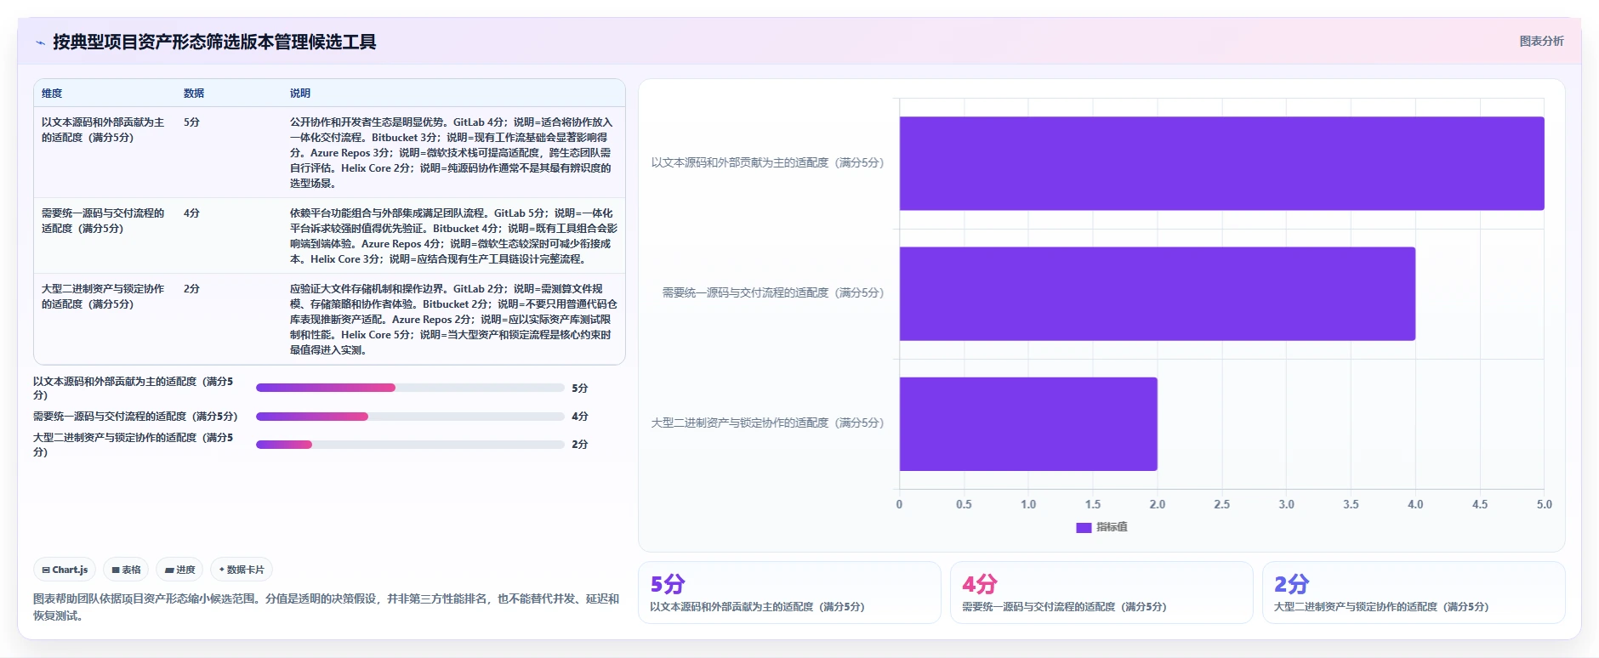Open the 4分 data card
The width and height of the screenshot is (1599, 658).
point(1101,593)
